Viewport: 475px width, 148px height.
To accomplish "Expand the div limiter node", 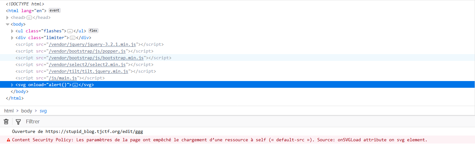I will (13, 38).
